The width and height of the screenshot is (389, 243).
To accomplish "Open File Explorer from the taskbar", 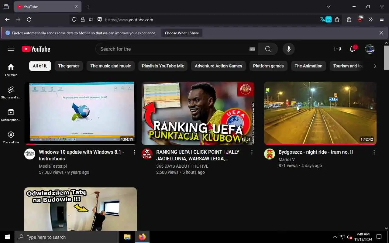I will click(127, 237).
